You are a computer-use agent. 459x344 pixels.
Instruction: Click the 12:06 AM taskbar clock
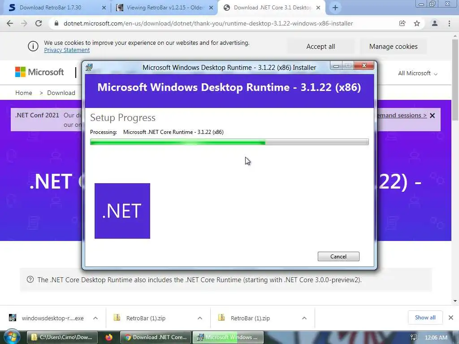(436, 337)
